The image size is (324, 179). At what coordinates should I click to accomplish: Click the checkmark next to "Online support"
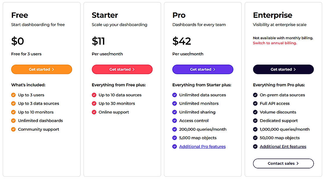coord(94,112)
